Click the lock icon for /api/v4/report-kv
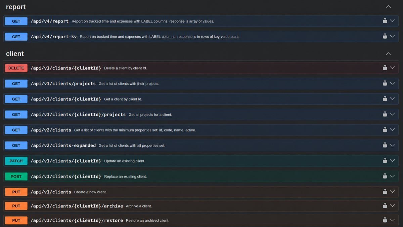 (385, 36)
